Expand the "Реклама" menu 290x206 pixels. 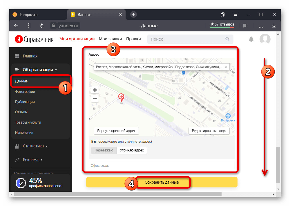pyautogui.click(x=31, y=160)
